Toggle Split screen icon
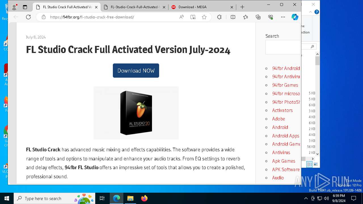This screenshot has height=204, width=363. 233,17
